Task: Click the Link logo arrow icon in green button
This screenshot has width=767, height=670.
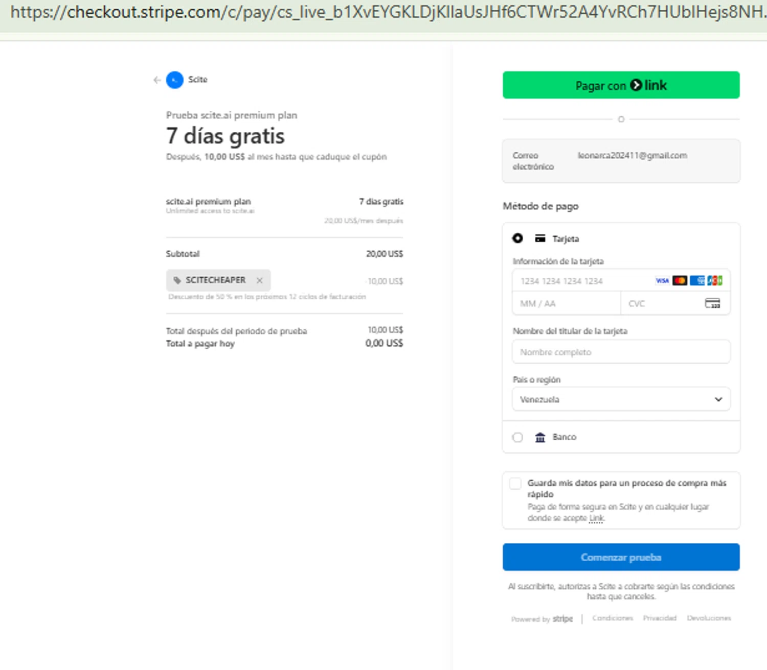Action: (636, 85)
